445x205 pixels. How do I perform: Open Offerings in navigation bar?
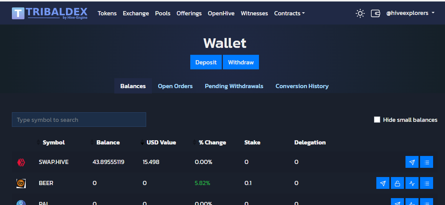tap(189, 13)
